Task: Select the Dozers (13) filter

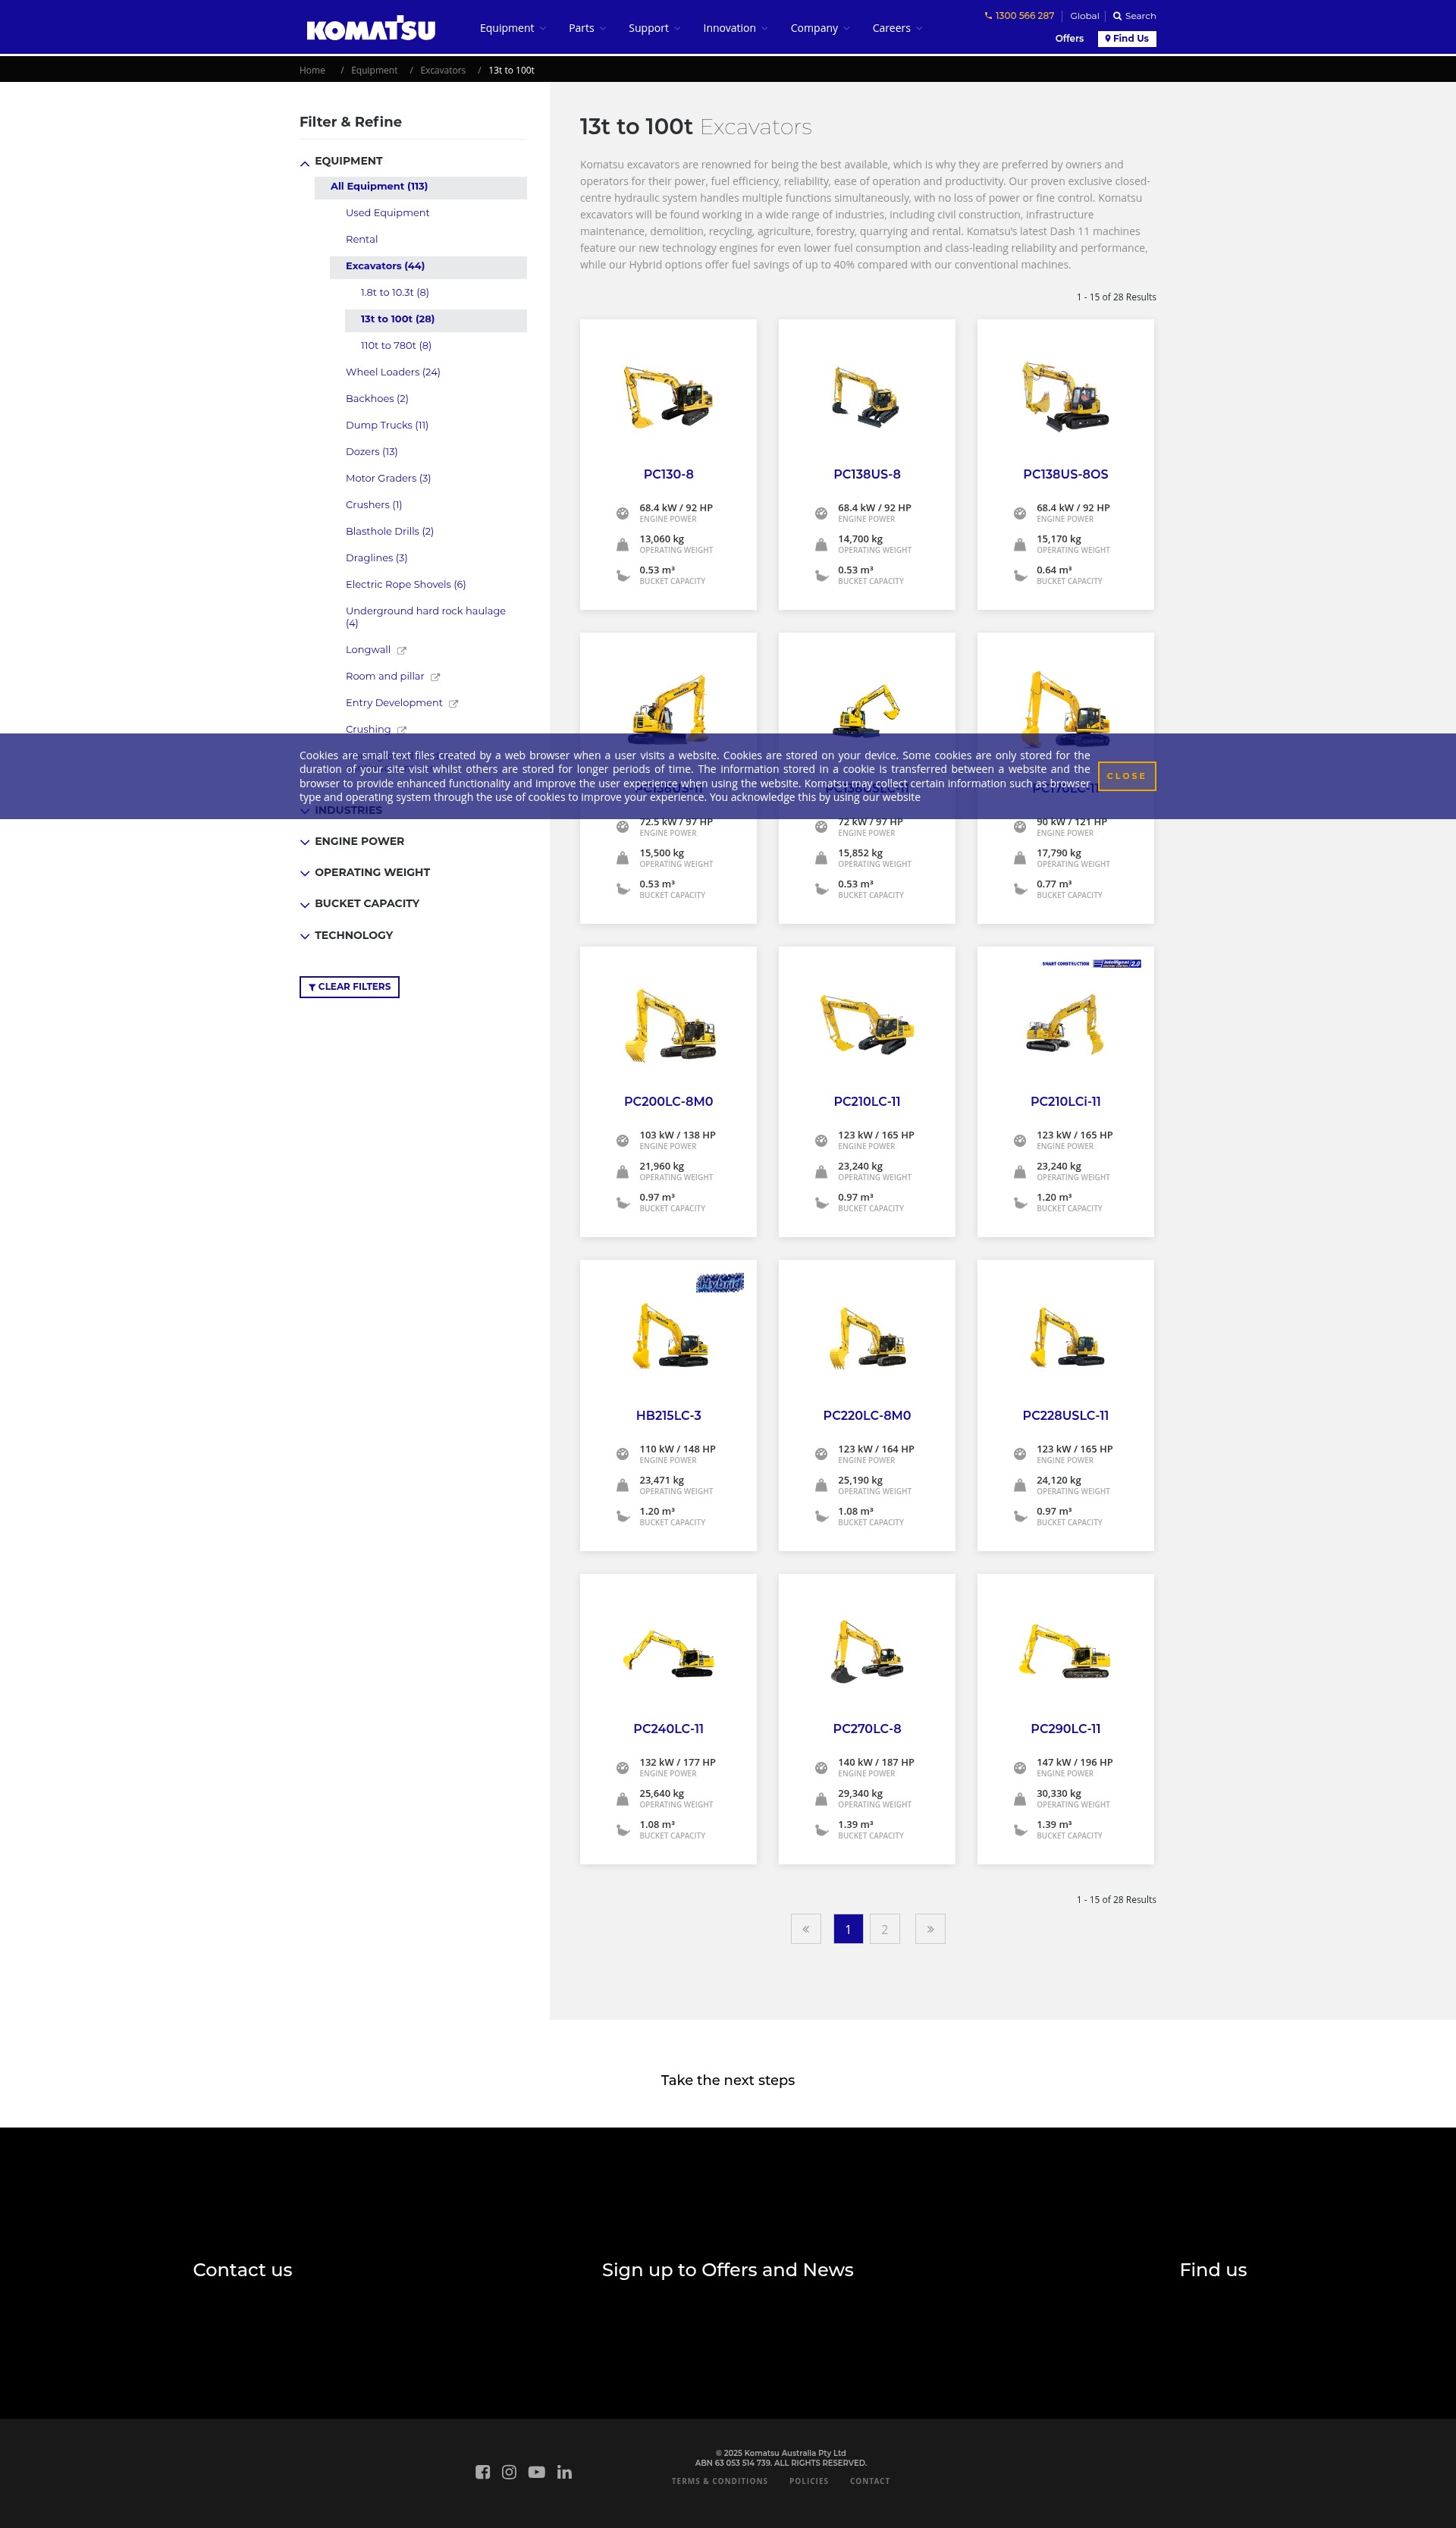Action: pos(372,452)
